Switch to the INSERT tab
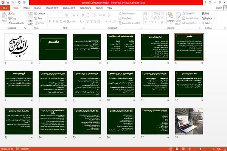Screen dimensions: 227x151 click(x=26, y=8)
